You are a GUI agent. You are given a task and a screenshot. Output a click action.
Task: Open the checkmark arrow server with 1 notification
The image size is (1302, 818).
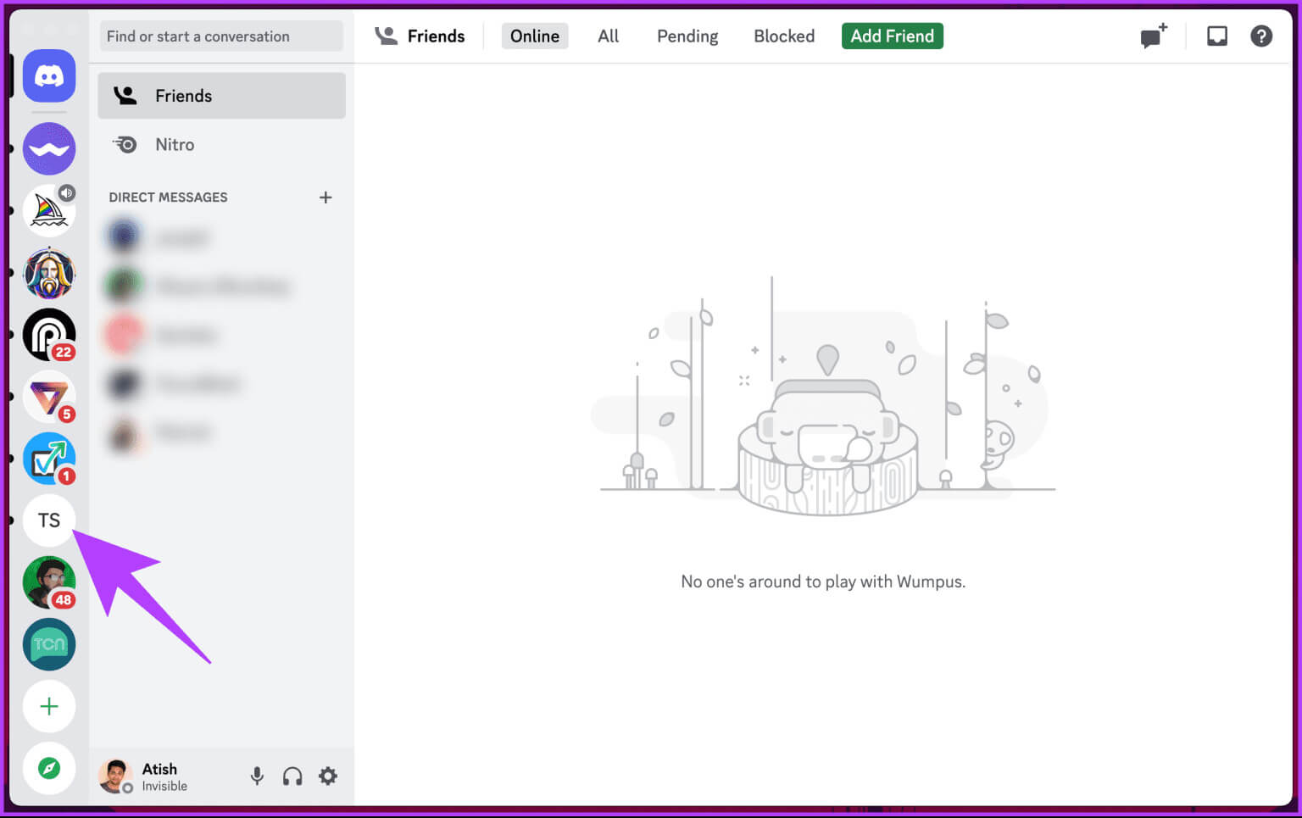coord(49,459)
